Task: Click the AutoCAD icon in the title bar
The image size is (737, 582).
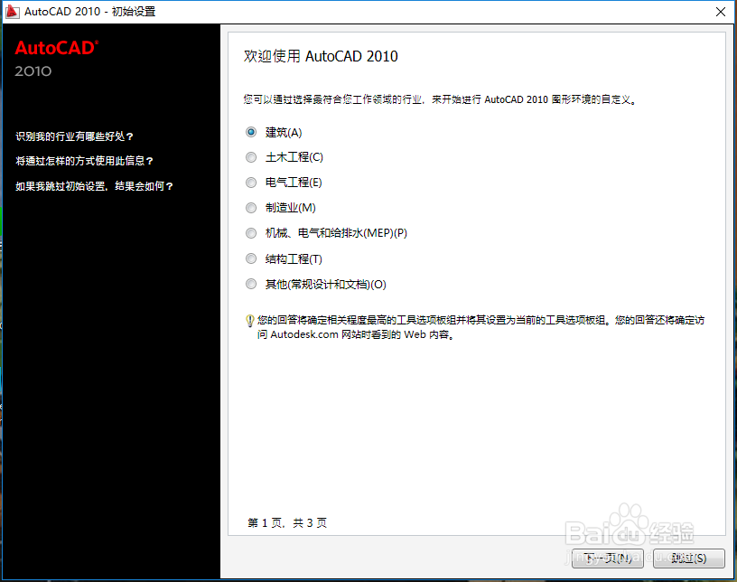Action: [x=13, y=12]
